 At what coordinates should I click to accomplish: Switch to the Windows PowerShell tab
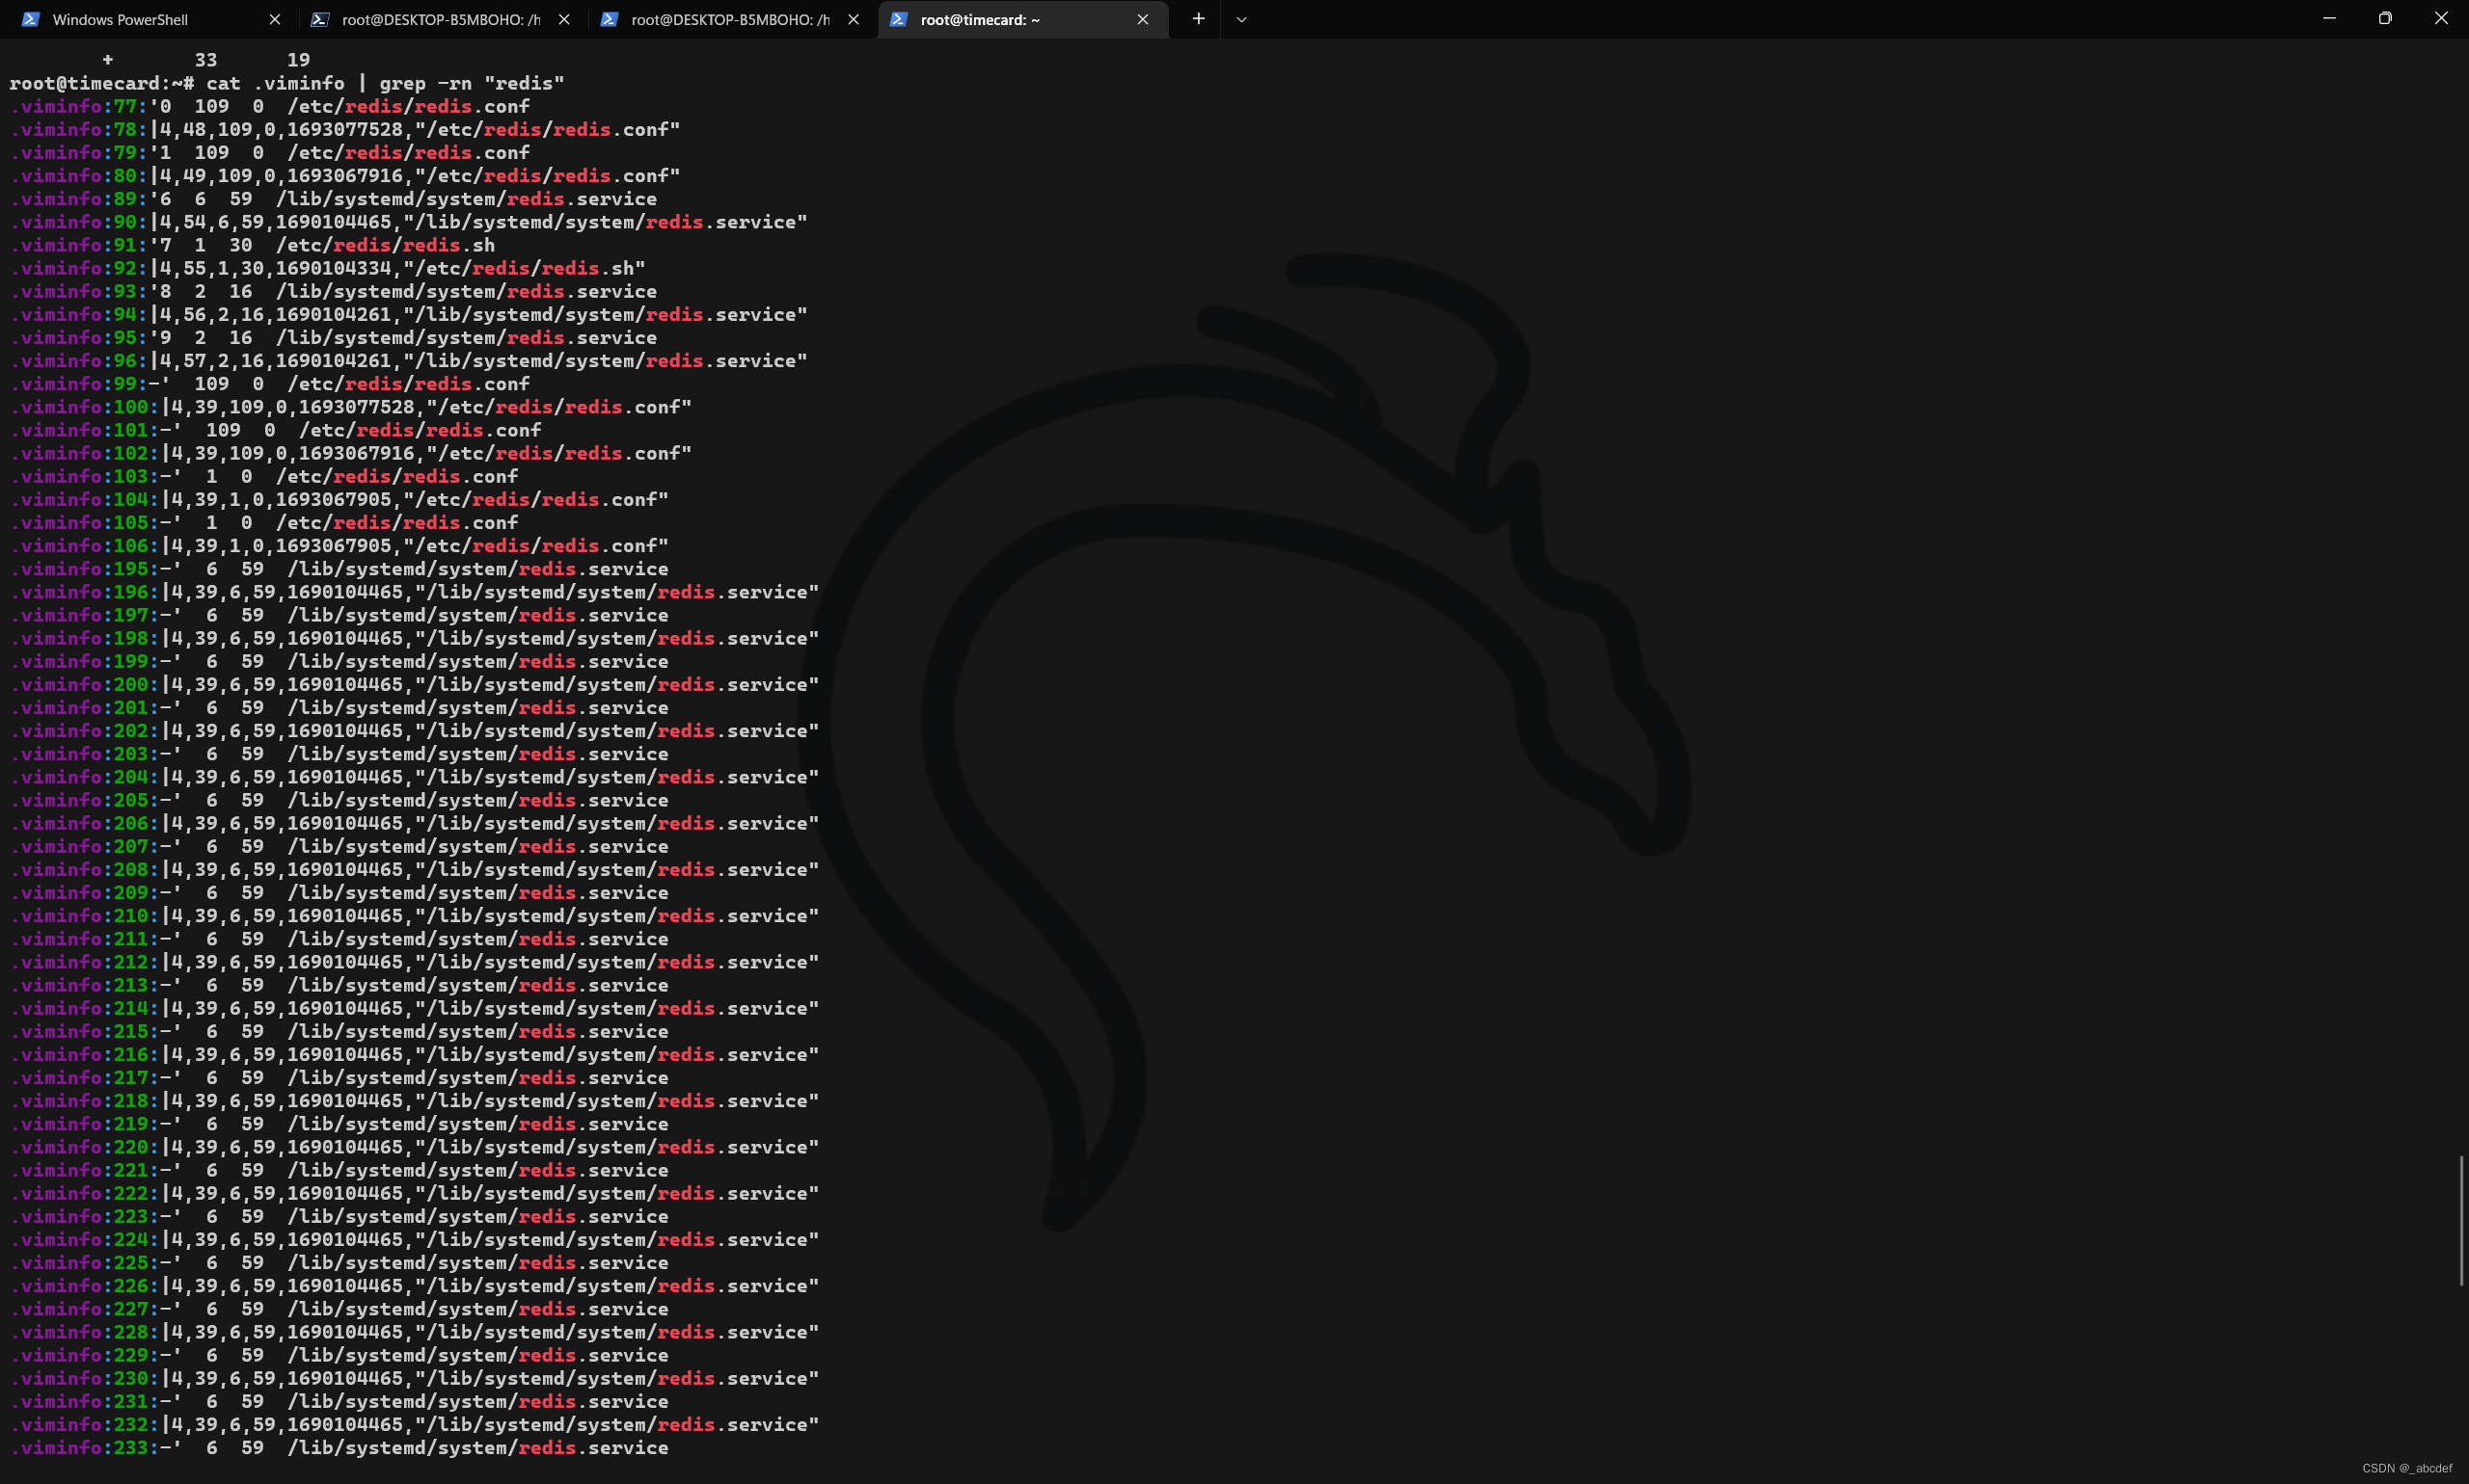[121, 19]
